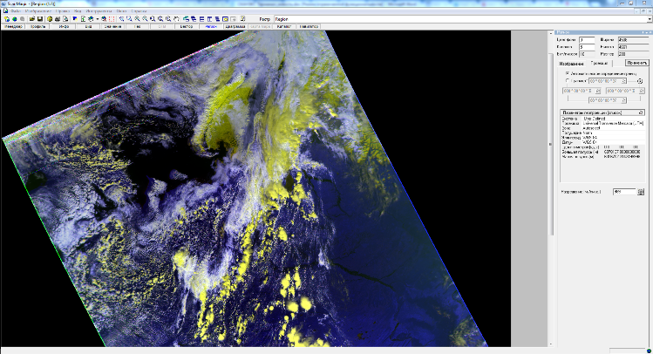Viewport: 653px width, 354px height.
Task: Click the printer icon in toolbar
Action: tap(58, 19)
